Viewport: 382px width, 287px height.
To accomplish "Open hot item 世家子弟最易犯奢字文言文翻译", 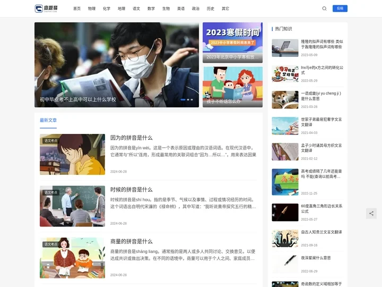I will 322,122.
